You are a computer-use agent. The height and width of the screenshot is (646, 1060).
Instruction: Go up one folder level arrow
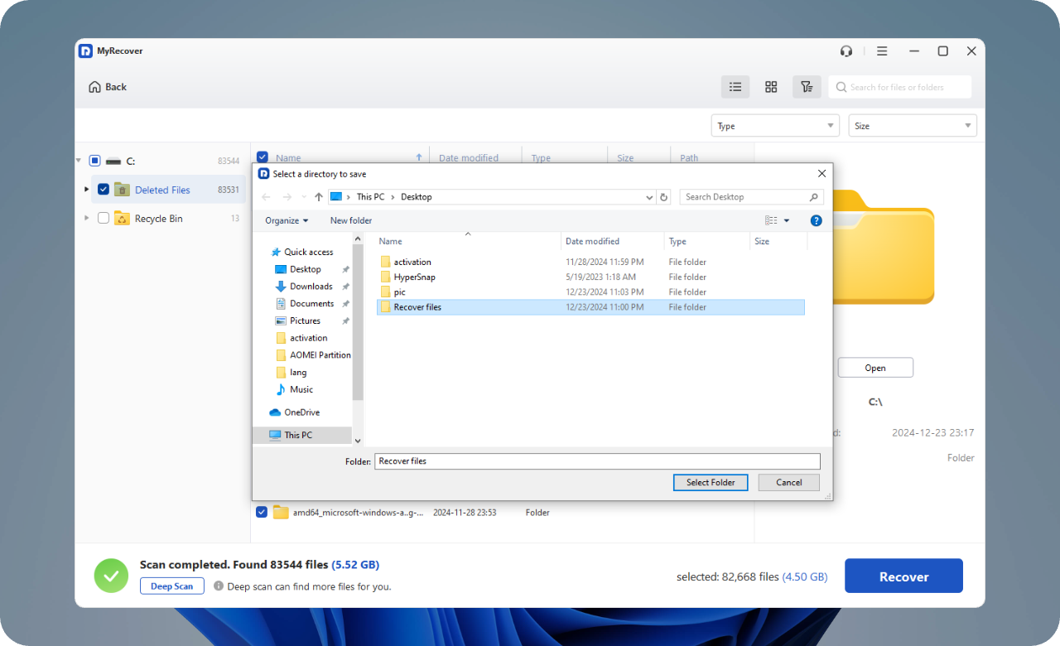pos(319,197)
